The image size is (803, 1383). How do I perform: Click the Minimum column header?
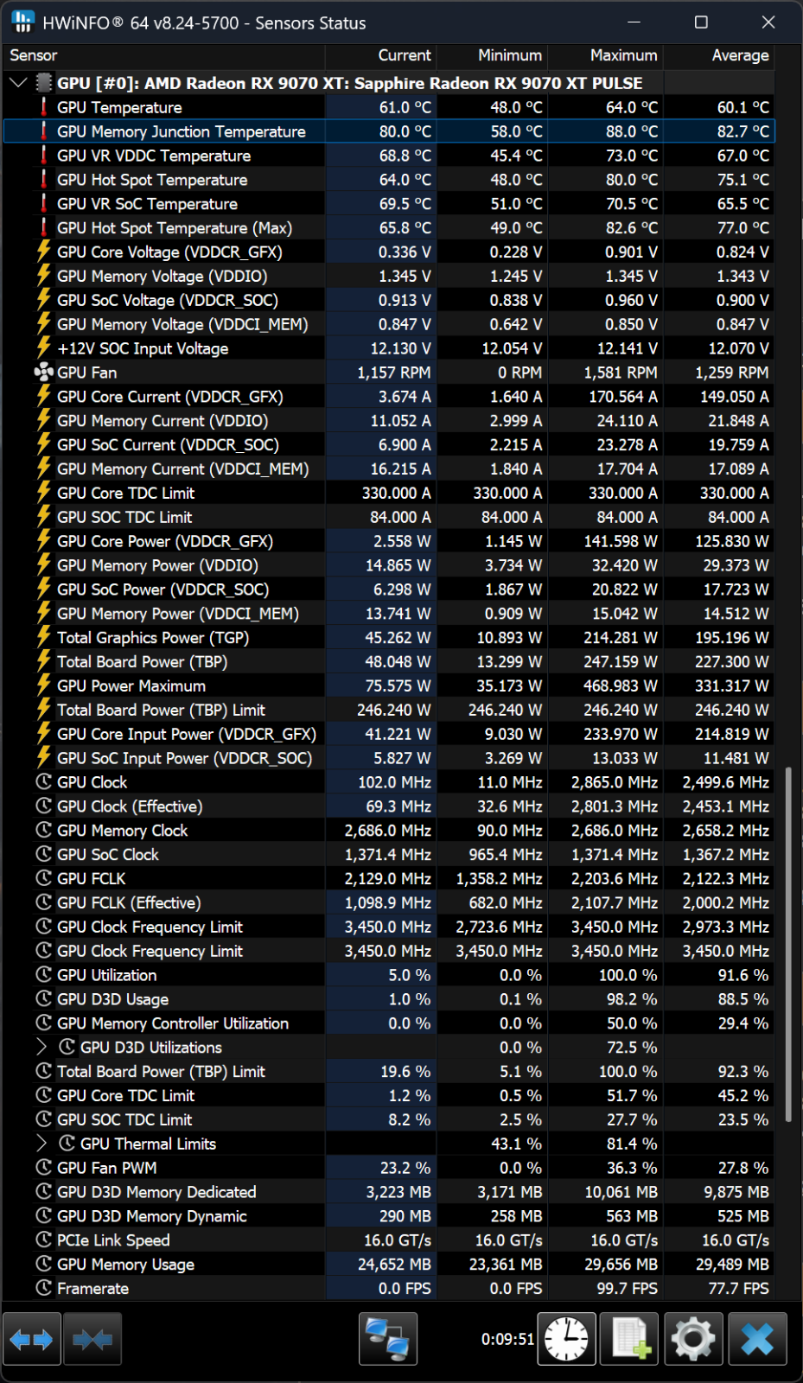[493, 55]
